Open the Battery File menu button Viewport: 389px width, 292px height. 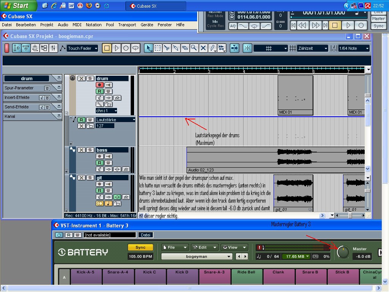click(x=175, y=247)
